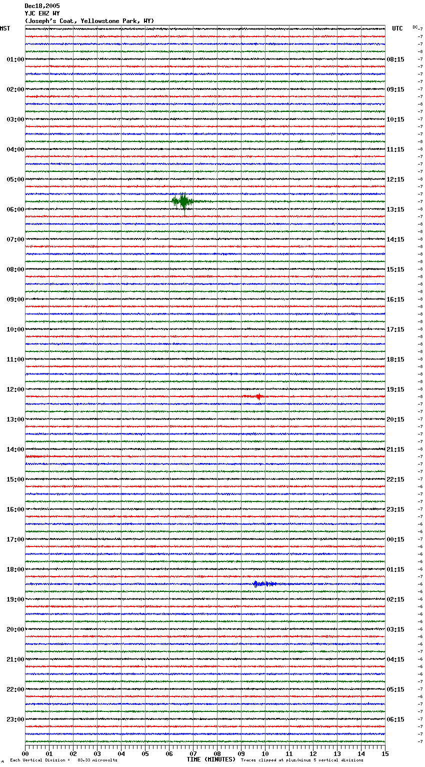
Task: Click the 08:15 UTC time label
Action: [395, 59]
